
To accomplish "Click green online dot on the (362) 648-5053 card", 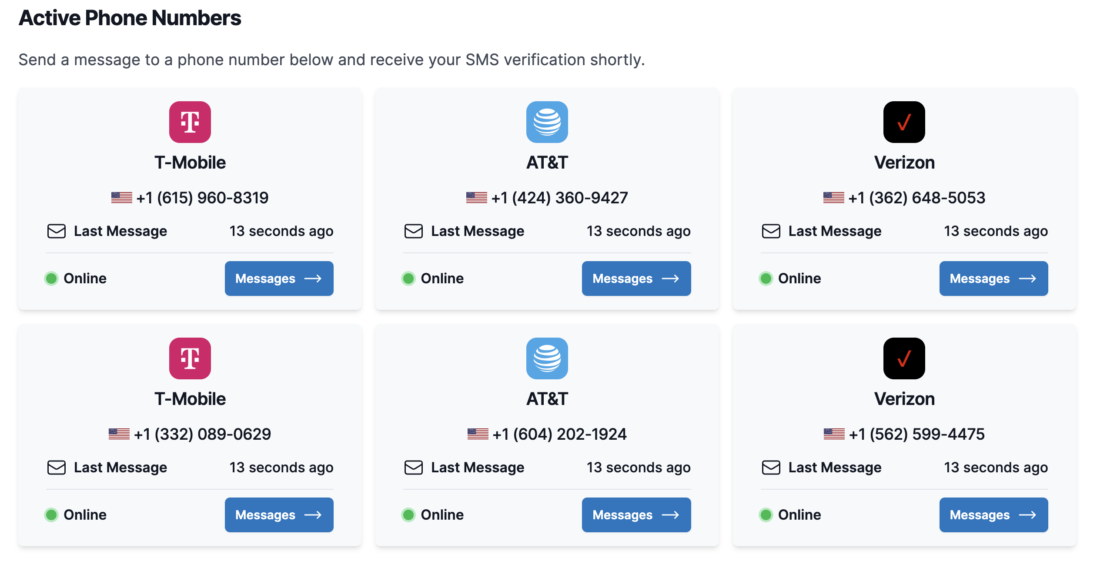I will [766, 279].
